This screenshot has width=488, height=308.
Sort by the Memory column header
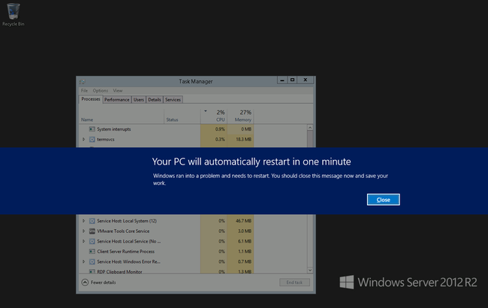click(x=240, y=115)
